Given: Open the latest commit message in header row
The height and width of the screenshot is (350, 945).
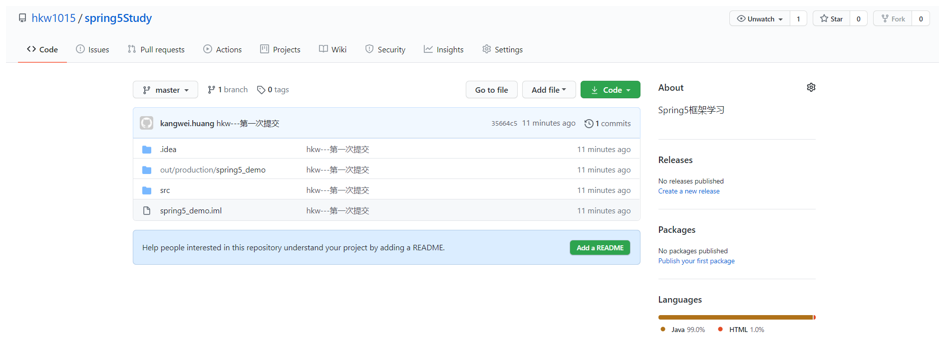Looking at the screenshot, I should [x=248, y=124].
